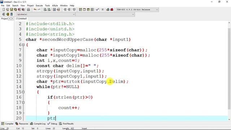Open the Help menu
This screenshot has height=130, width=231.
pos(72,6)
